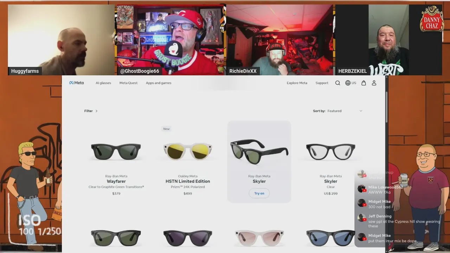Open the yellow-lens HSTN Limited Edition image

(x=188, y=151)
